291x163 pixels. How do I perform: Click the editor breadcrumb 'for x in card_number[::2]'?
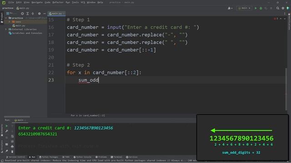point(88,115)
